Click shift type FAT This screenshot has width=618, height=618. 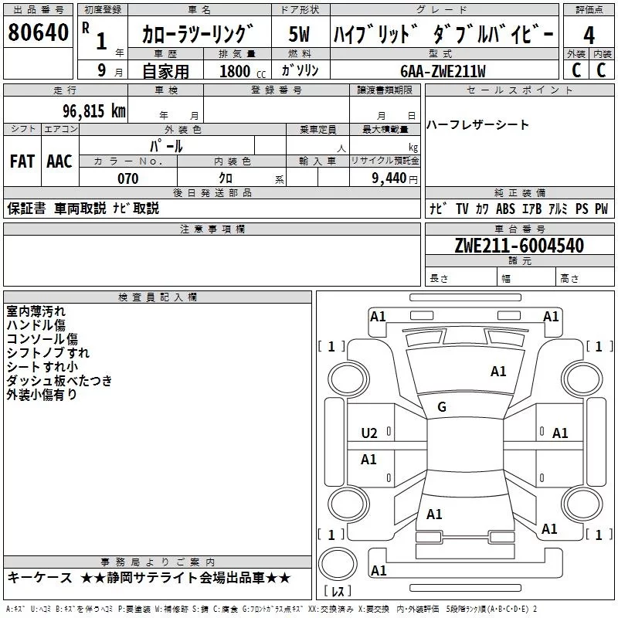pyautogui.click(x=22, y=161)
